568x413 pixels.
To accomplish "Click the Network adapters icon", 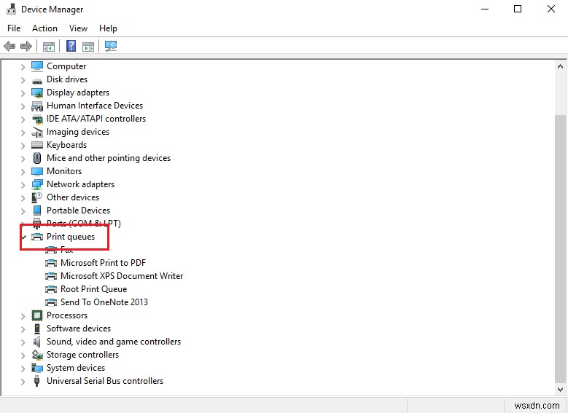I will click(x=37, y=184).
